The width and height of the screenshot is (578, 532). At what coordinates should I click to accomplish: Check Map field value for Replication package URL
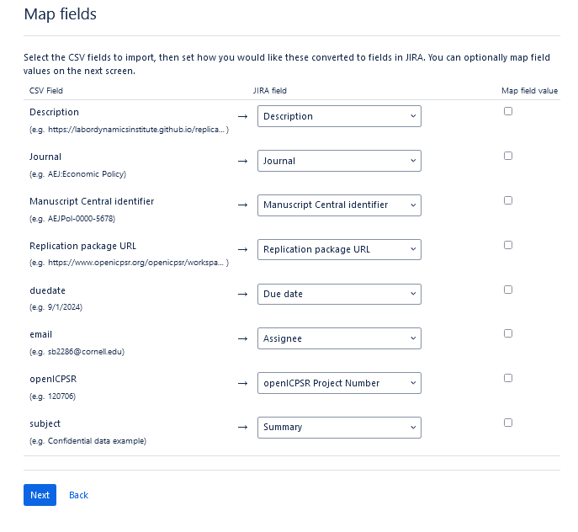(508, 245)
